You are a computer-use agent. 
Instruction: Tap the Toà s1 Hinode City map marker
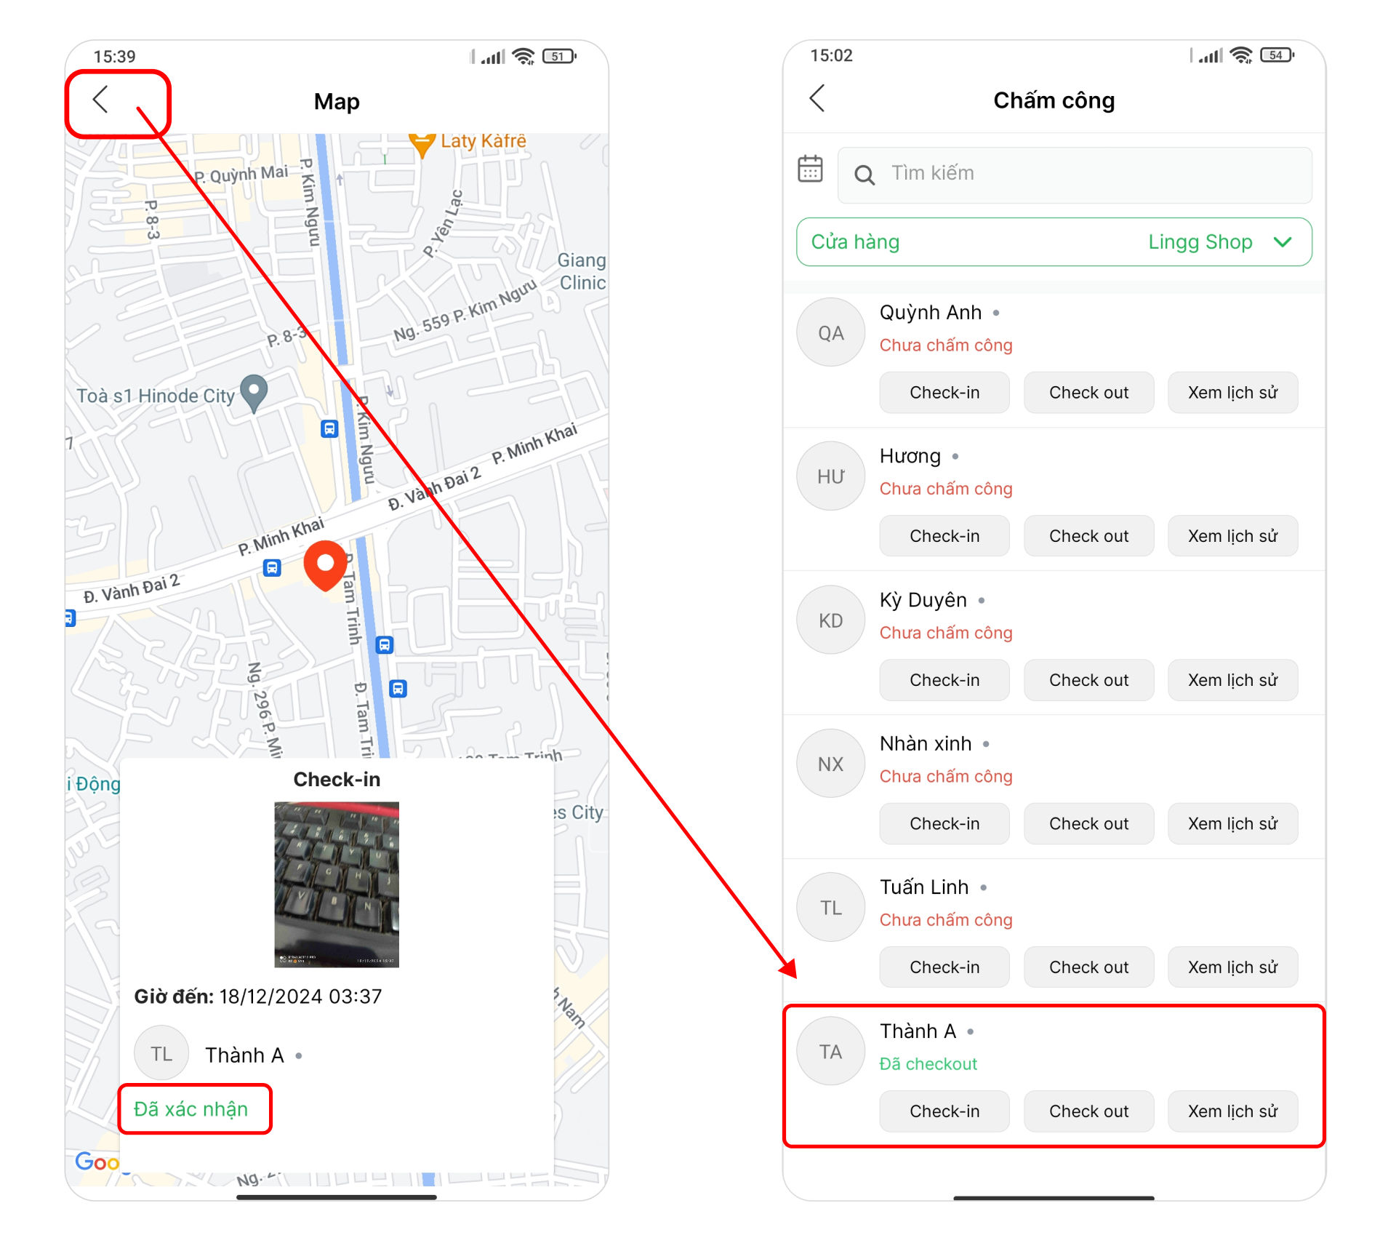pyautogui.click(x=253, y=393)
